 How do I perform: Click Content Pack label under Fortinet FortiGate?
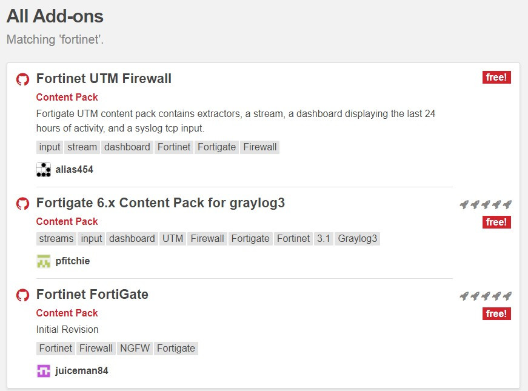(x=67, y=313)
